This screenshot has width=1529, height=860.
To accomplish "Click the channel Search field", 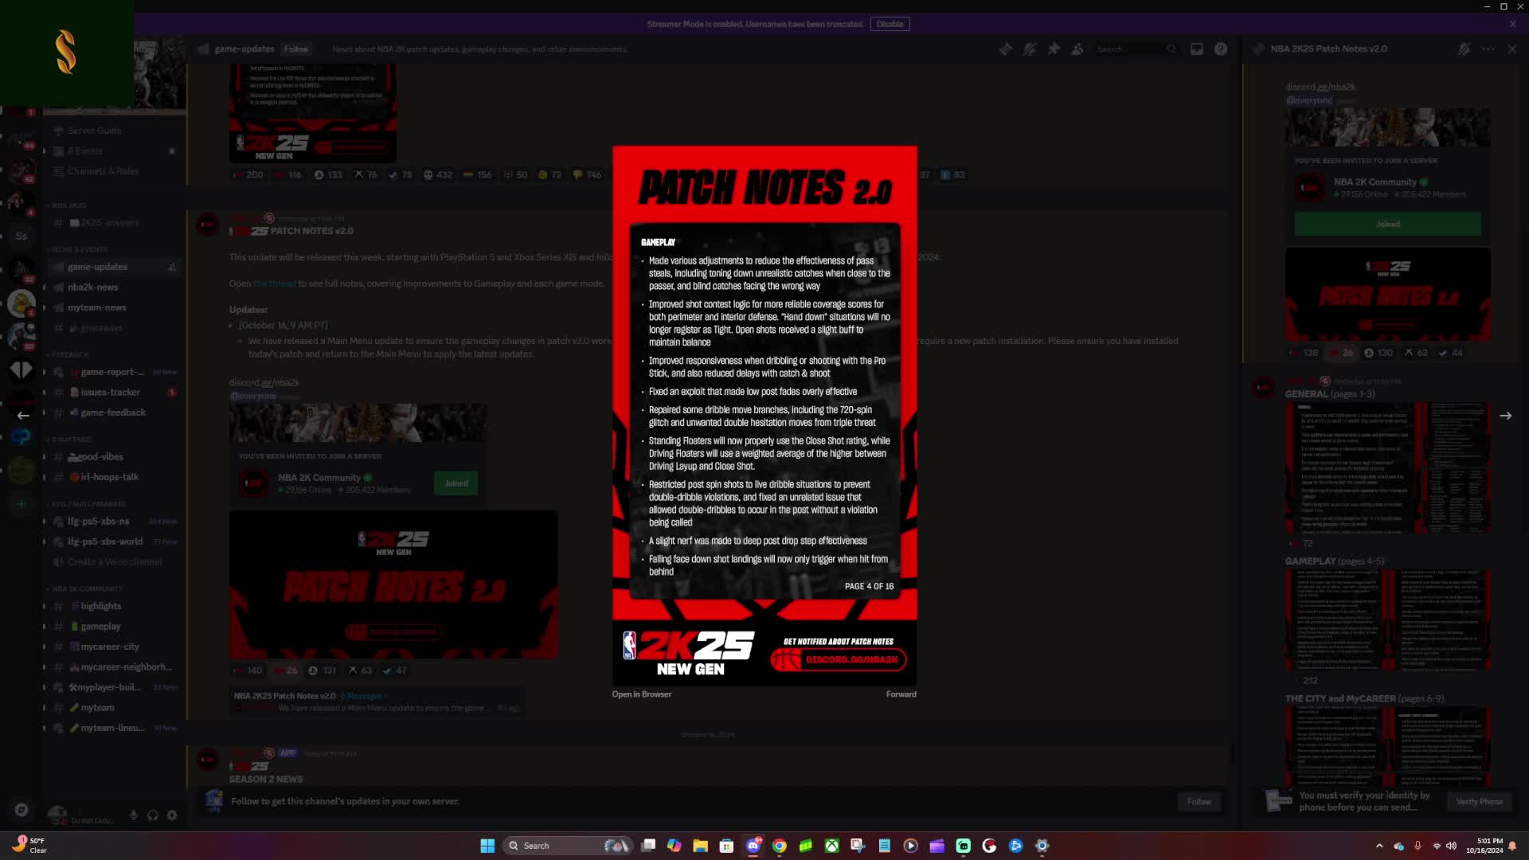I will click(1136, 49).
